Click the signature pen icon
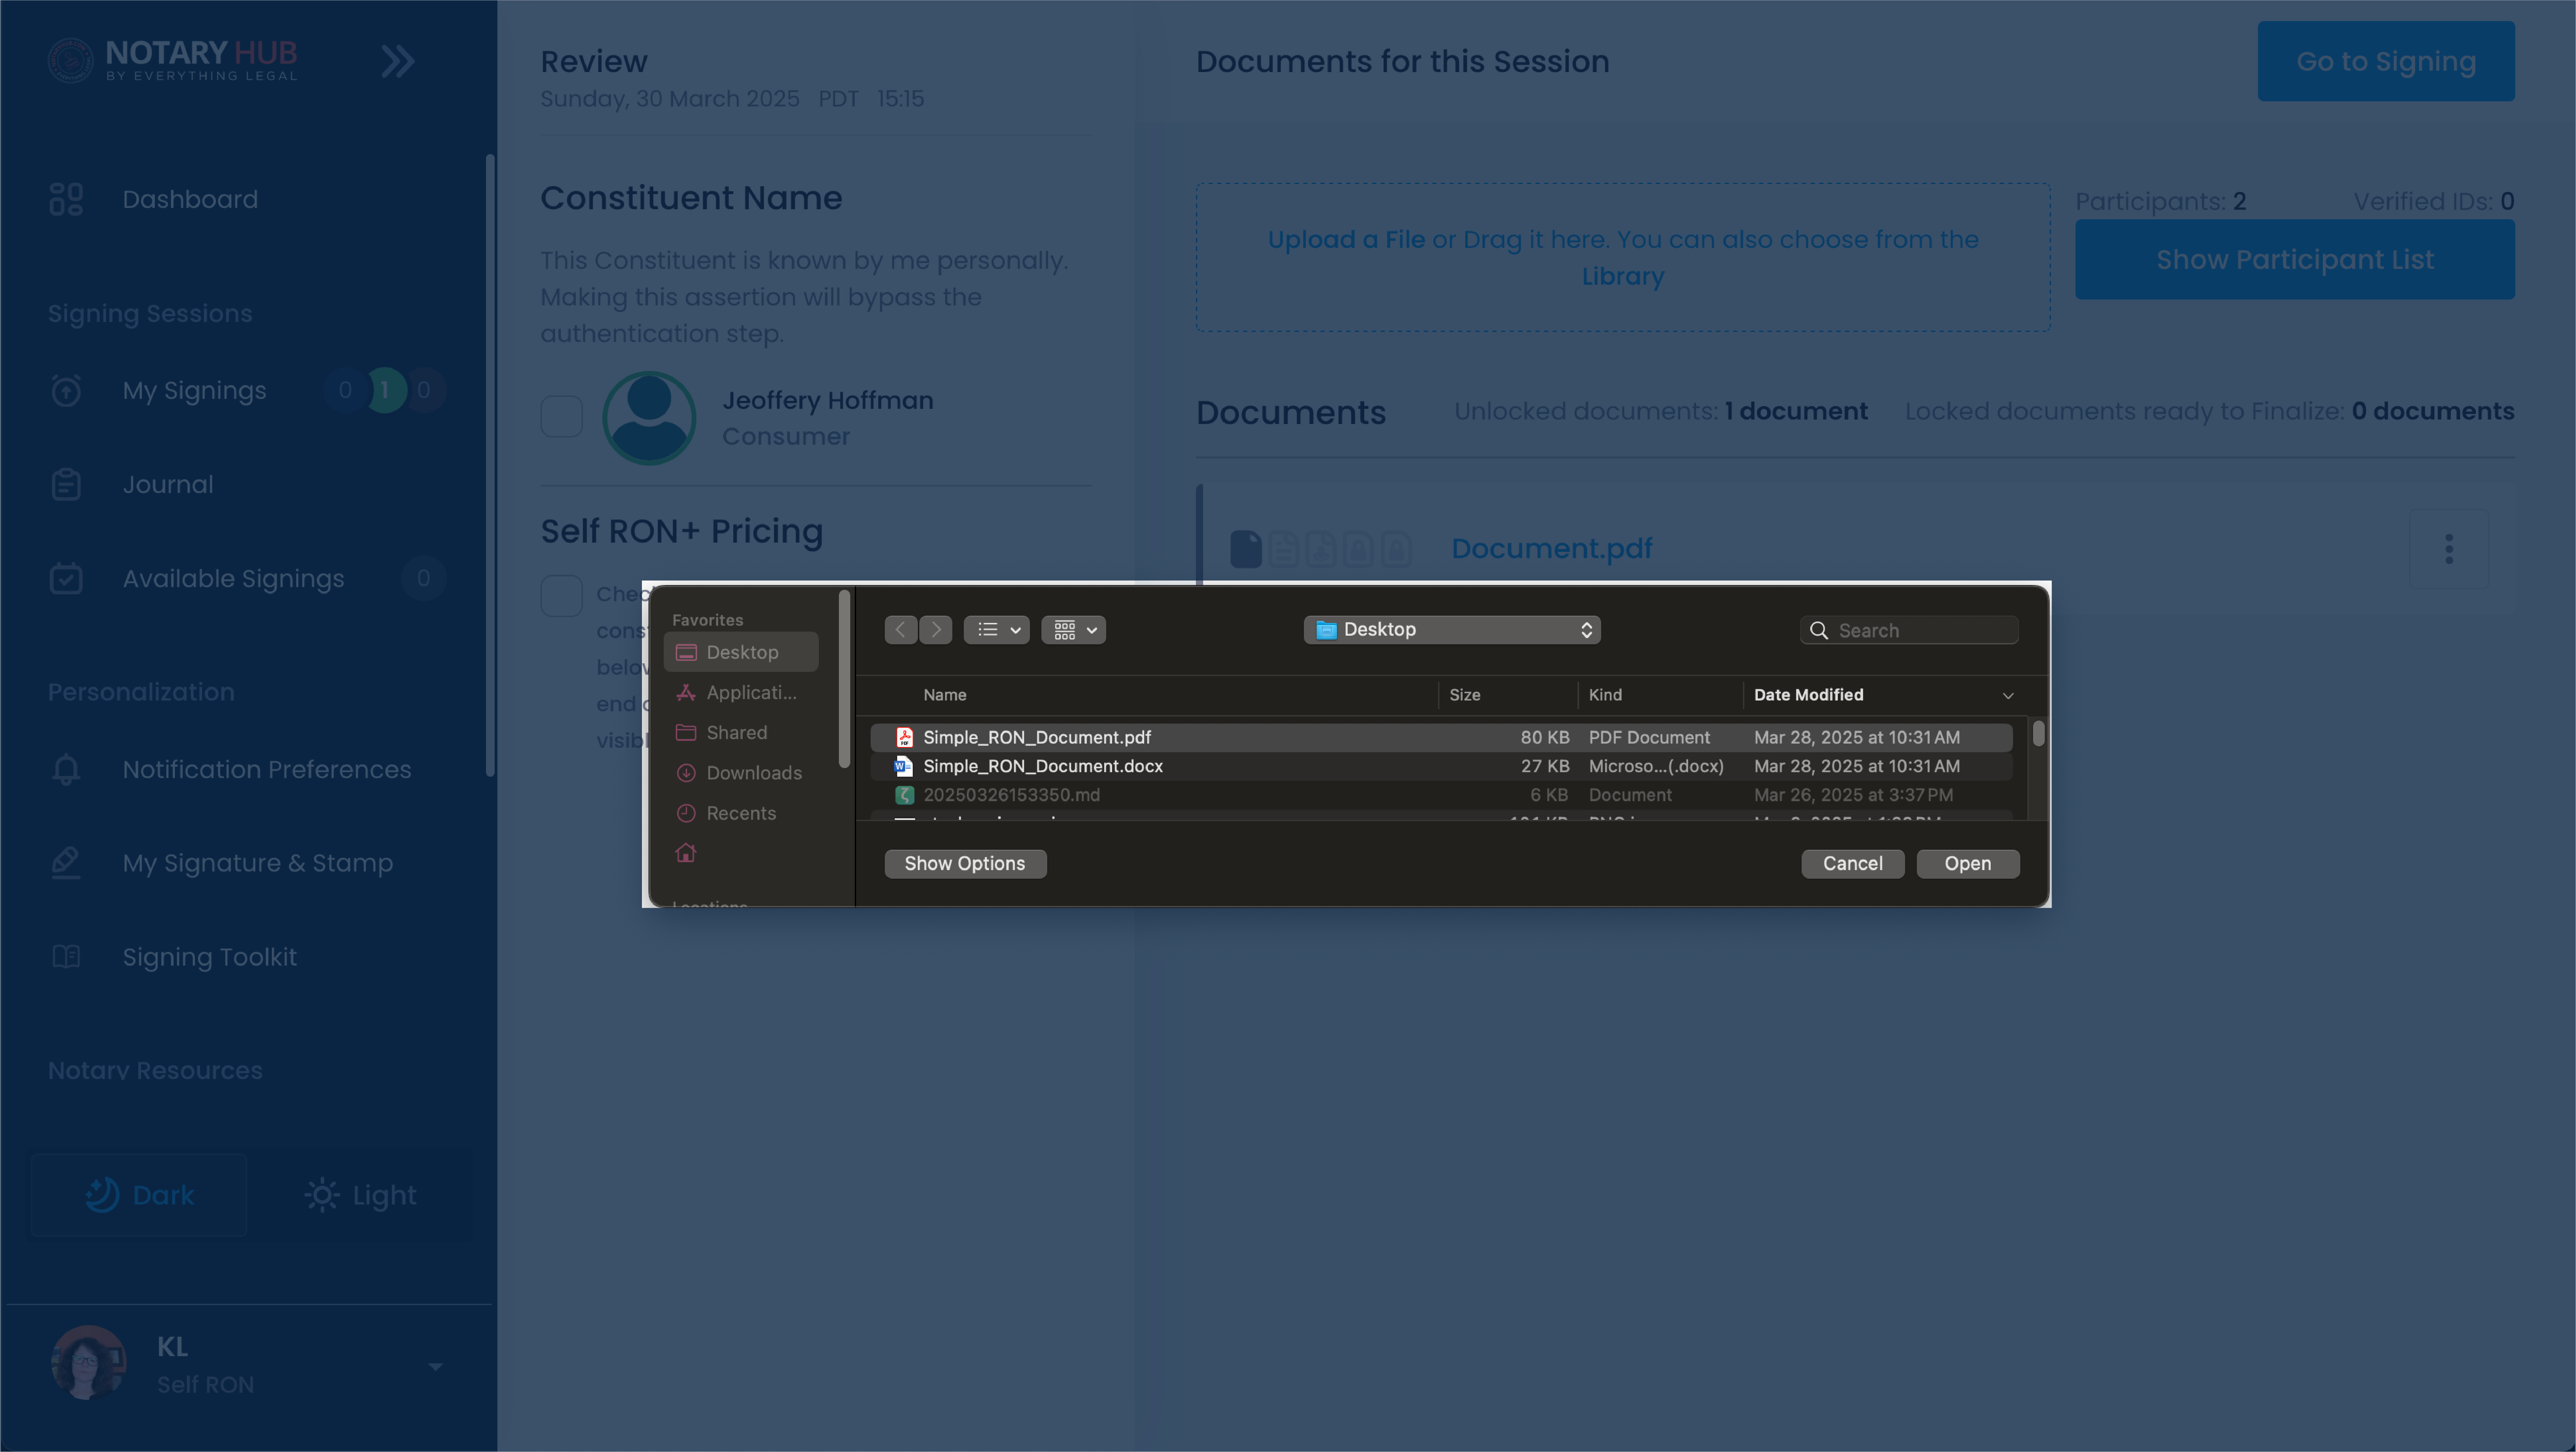Image resolution: width=2576 pixels, height=1452 pixels. pyautogui.click(x=66, y=863)
